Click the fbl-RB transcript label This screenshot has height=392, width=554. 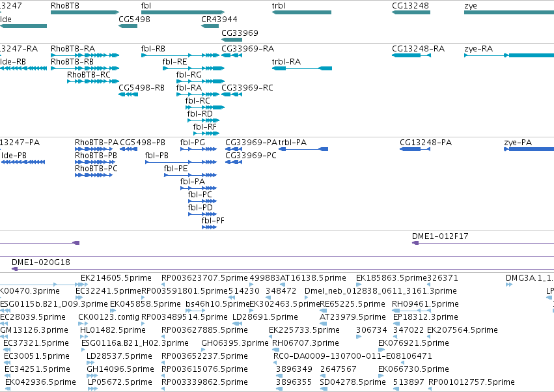153,48
